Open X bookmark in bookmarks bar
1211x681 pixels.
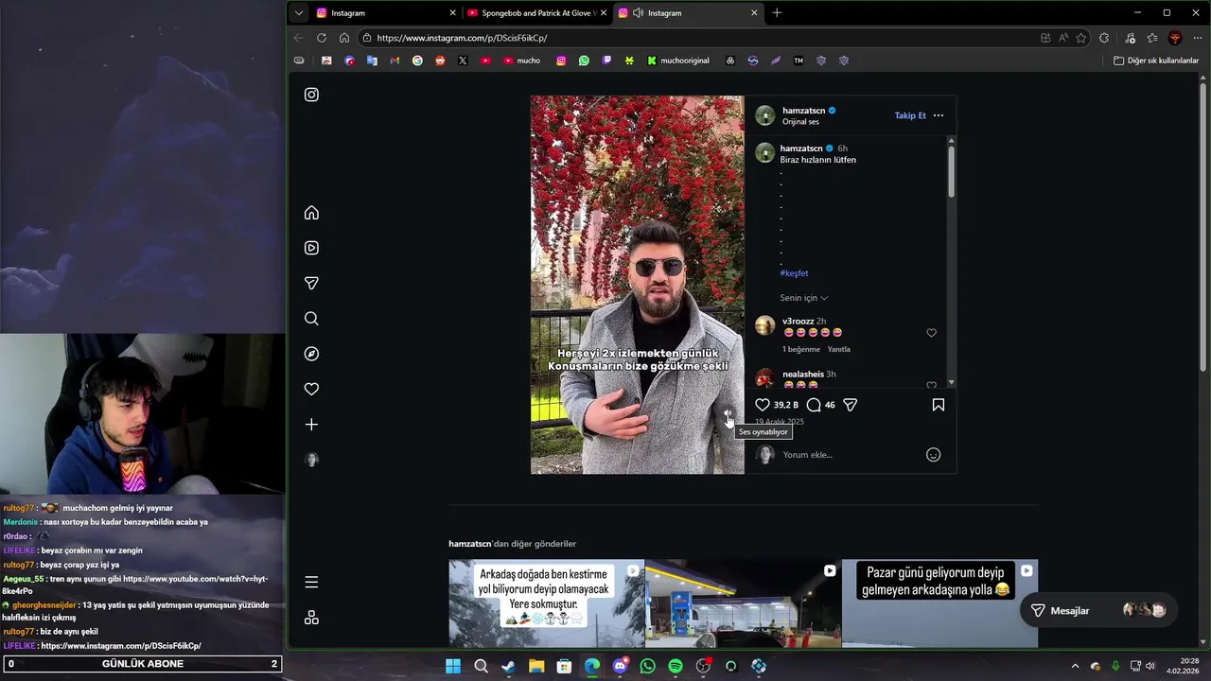463,61
